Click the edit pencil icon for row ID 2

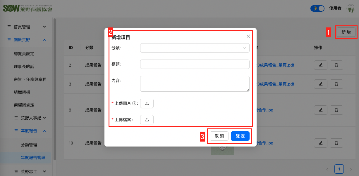click(x=320, y=65)
